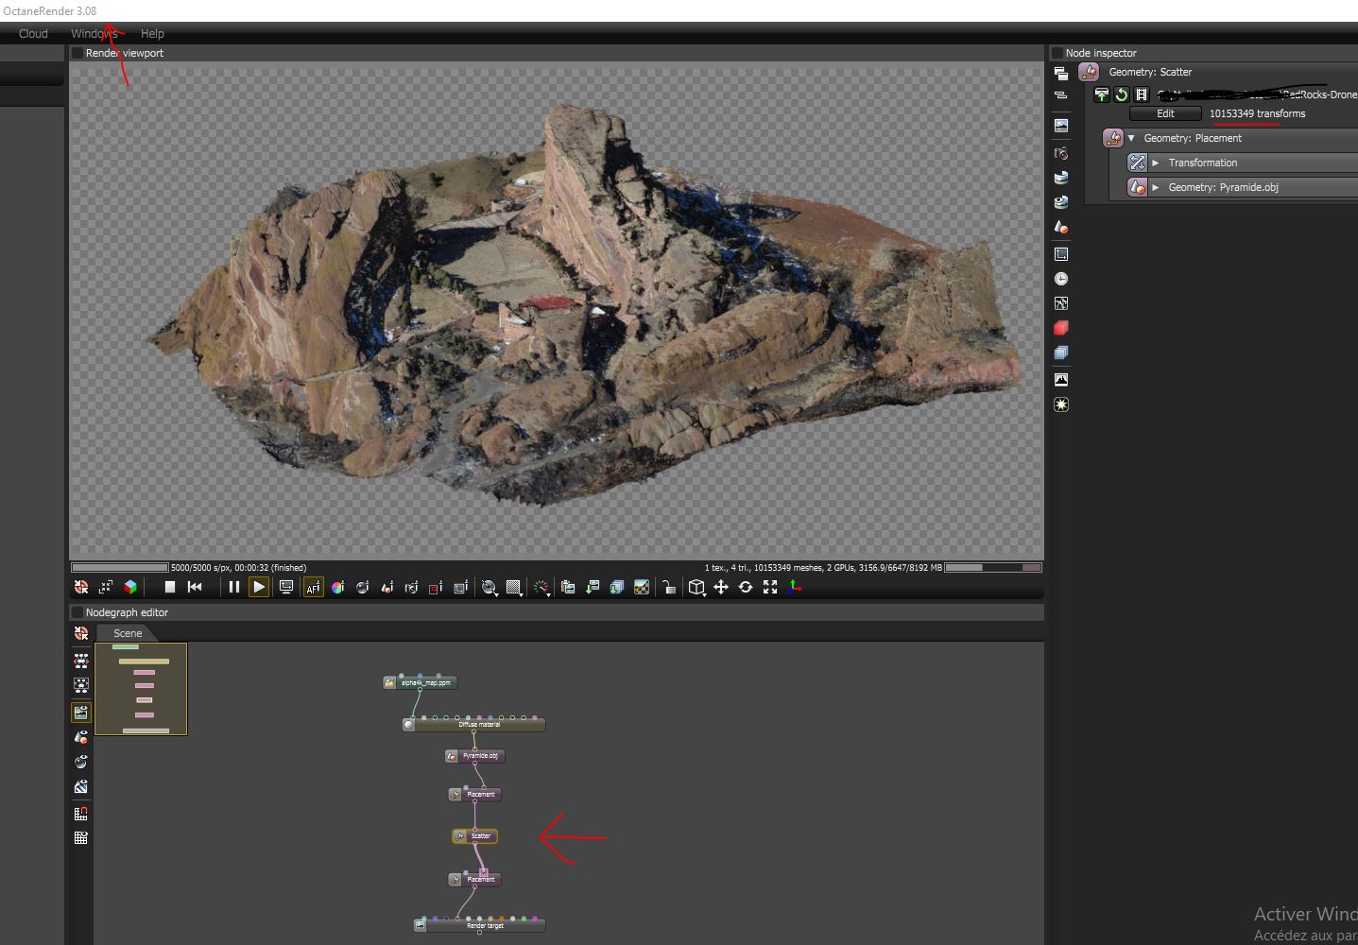Click the restart render icon

[x=196, y=587]
